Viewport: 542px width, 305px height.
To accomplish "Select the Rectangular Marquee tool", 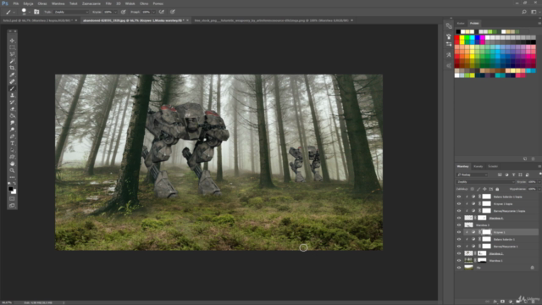I will 12,47.
